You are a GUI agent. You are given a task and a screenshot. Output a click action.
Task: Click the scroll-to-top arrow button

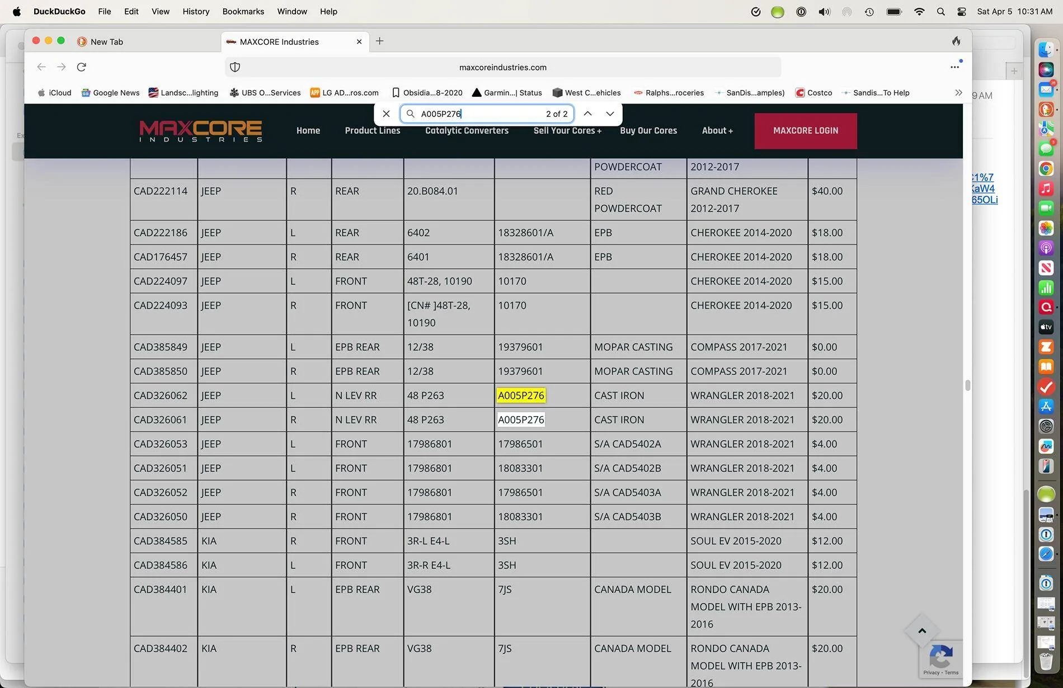922,631
